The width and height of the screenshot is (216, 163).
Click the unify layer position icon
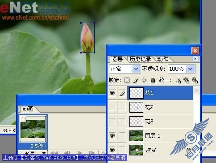tap(178, 81)
